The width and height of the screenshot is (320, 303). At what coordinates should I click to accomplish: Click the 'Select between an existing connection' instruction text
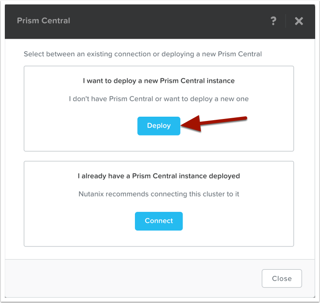[142, 54]
